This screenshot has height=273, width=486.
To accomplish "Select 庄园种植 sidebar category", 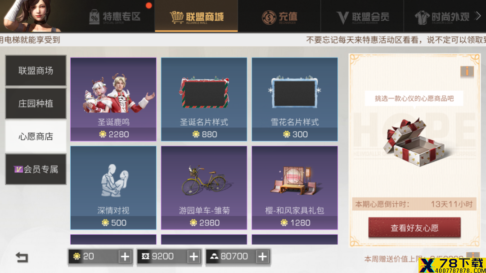I will [36, 103].
